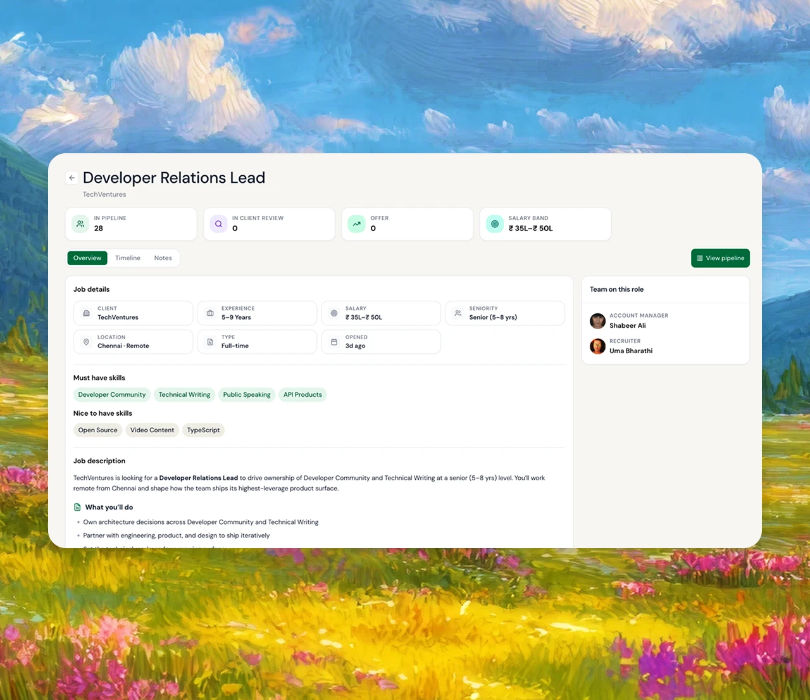Click the Salary ₹ 35L–₹ 50L detail field
Screen dimensions: 810x700
click(x=382, y=313)
